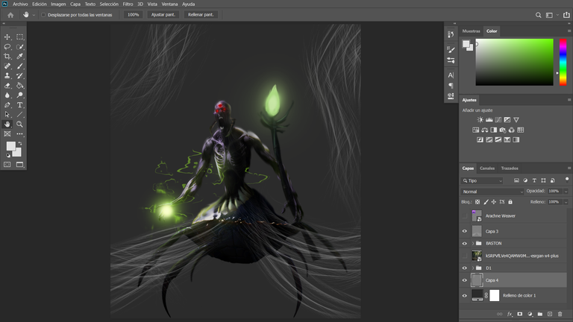This screenshot has height=322, width=573.
Task: Add a Brightness/Contrast adjustment
Action: (x=480, y=120)
